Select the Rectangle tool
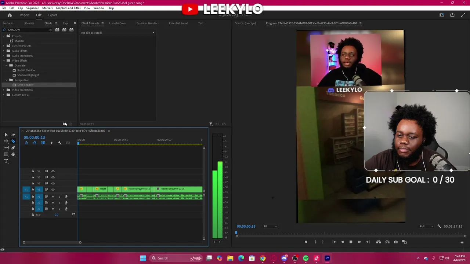Screen dimensions: 470x264 tap(6, 154)
